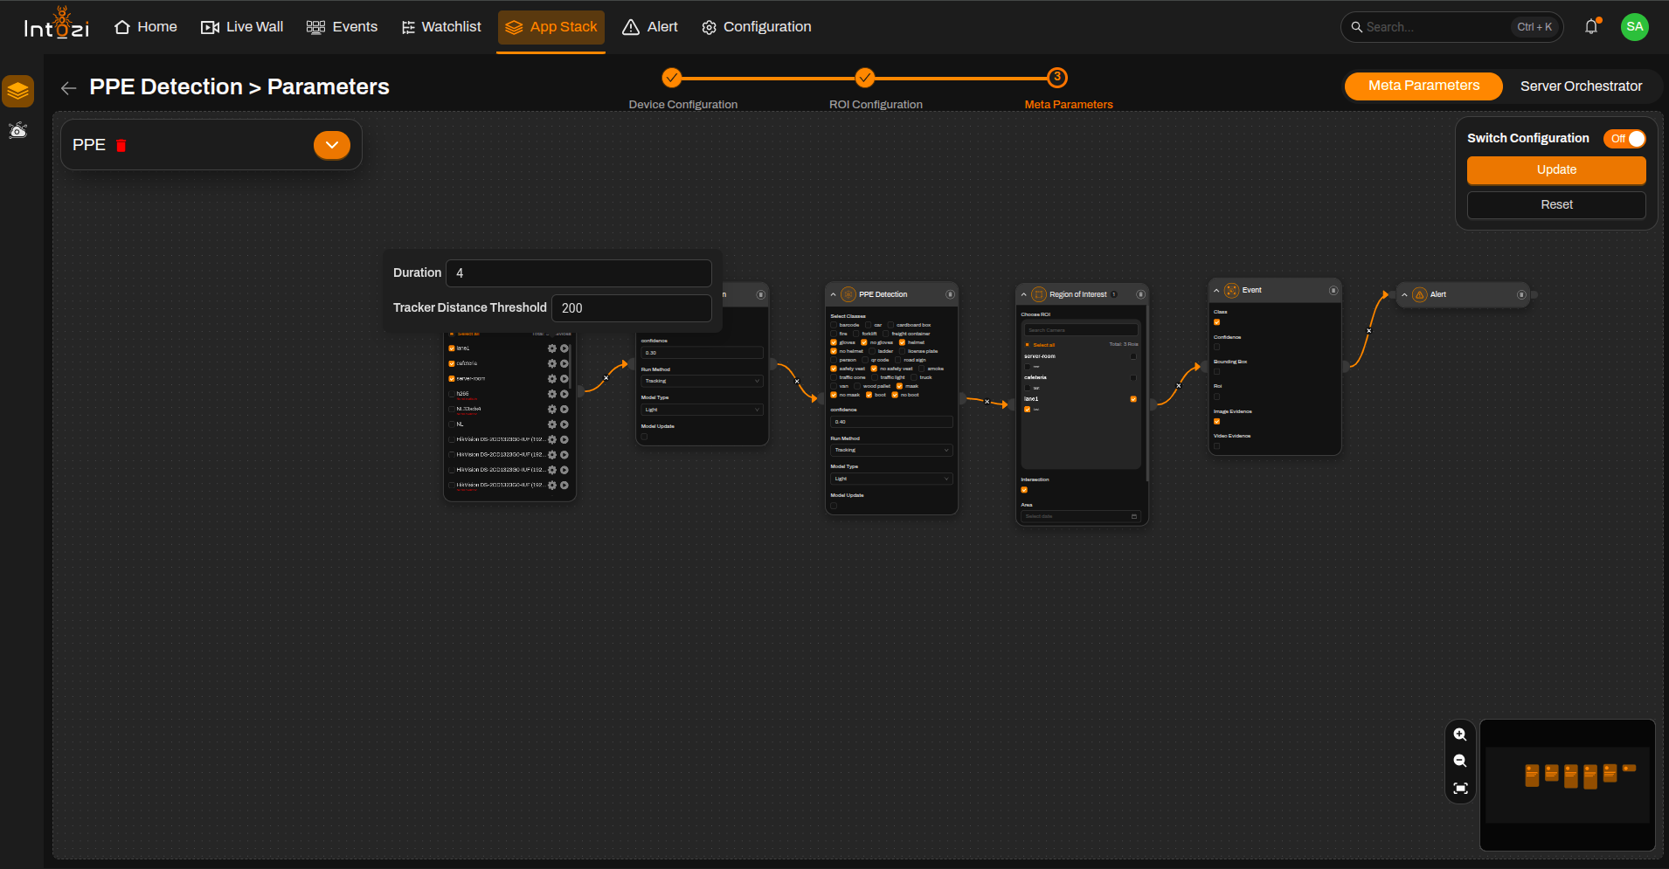
Task: Enable Video Evidence in Event node
Action: point(1216,445)
